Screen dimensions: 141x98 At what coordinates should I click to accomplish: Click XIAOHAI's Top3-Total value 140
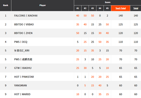coord(120,16)
